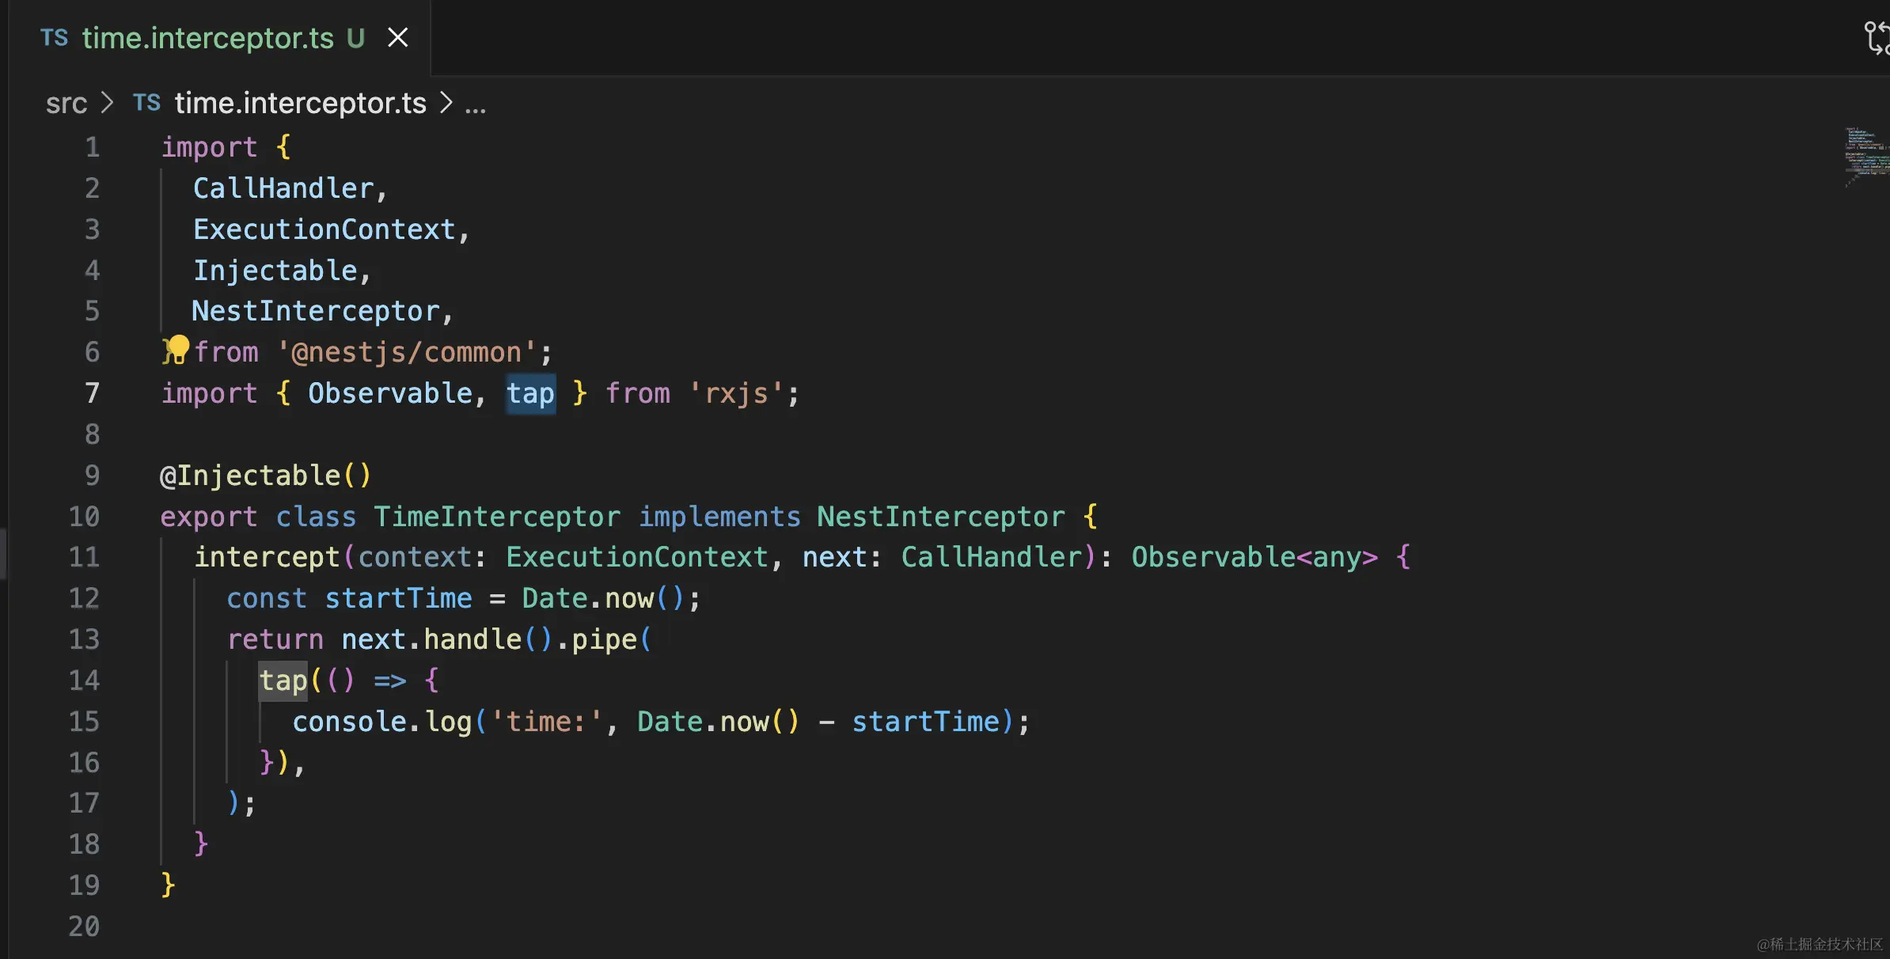Click the 'src' breadcrumb segment
This screenshot has width=1890, height=959.
pos(66,103)
